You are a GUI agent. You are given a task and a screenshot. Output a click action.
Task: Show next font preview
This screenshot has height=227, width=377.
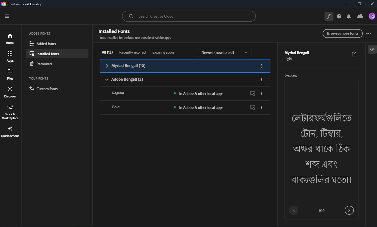click(x=349, y=210)
